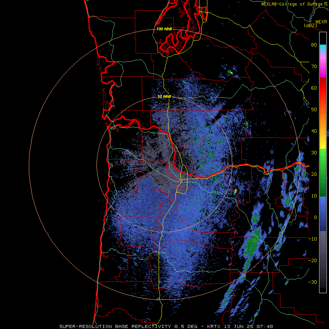Click the '50 NMI' range ring label
Screen dimensions: 329x329
164,97
